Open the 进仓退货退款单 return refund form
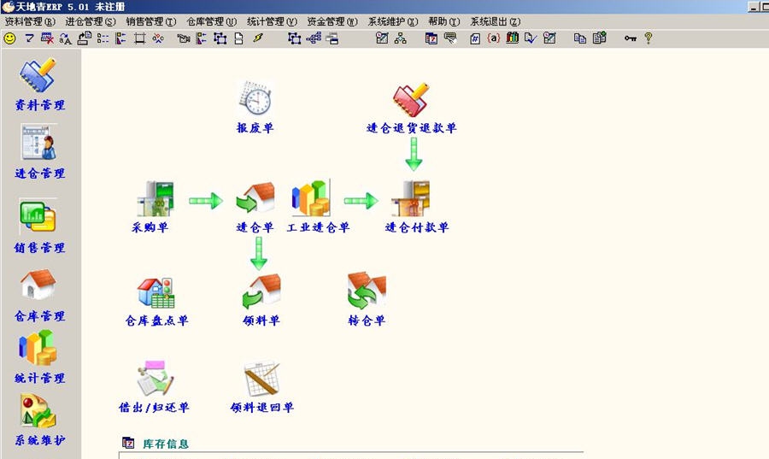769x459 pixels. pos(412,109)
